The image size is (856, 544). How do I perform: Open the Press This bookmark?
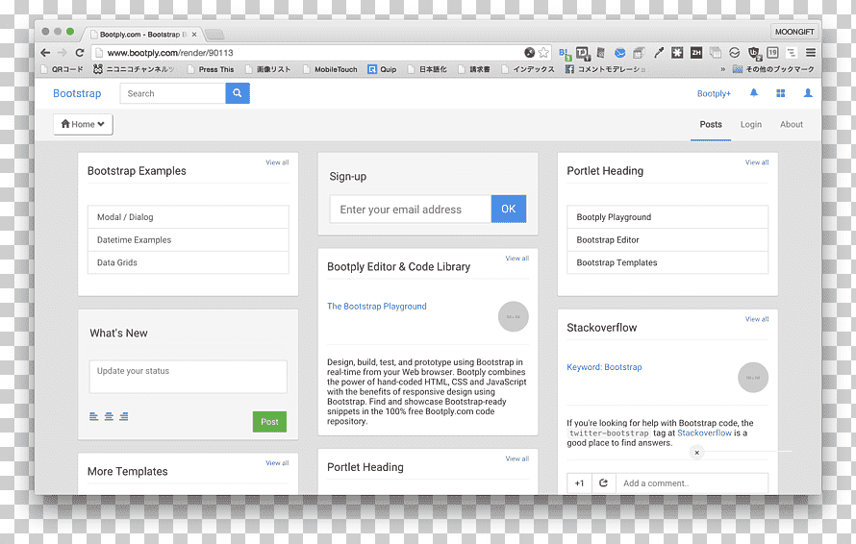(x=211, y=69)
